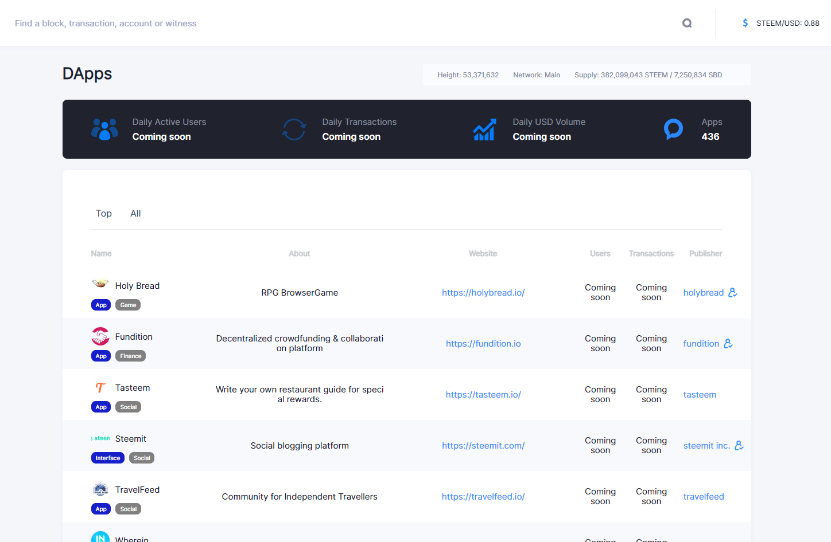
Task: Click the Apps count 436
Action: click(710, 137)
